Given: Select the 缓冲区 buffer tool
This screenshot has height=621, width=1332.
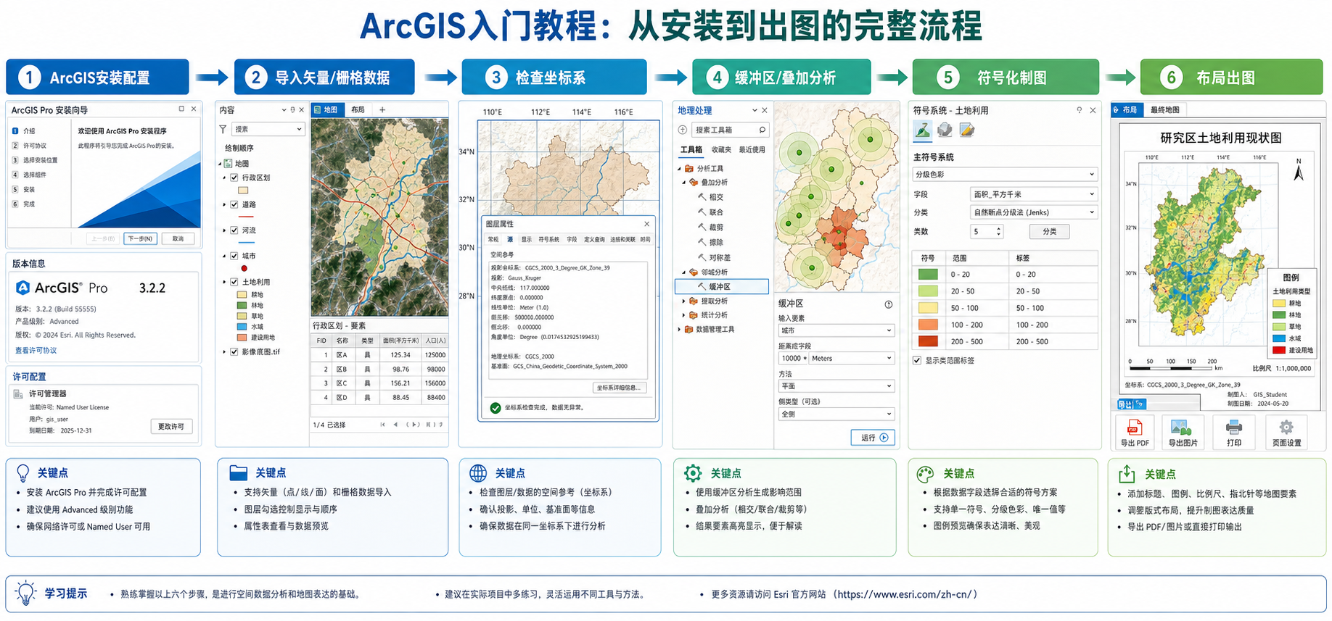Looking at the screenshot, I should click(x=722, y=287).
